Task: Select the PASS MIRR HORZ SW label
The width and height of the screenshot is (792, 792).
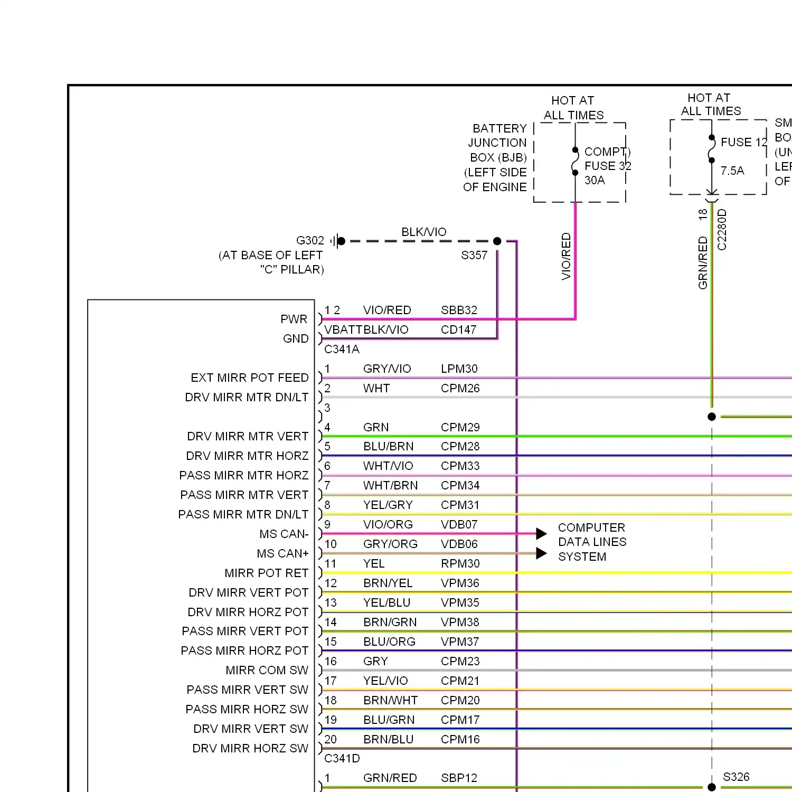Action: [247, 709]
